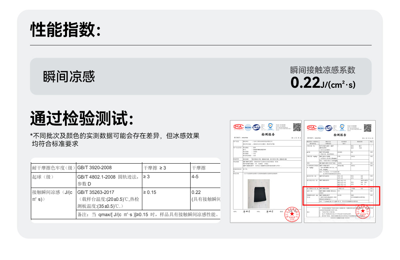This screenshot has width=400, height=260.
Task: Click the GB/T 35263-2017 method cell
Action: click(109, 199)
